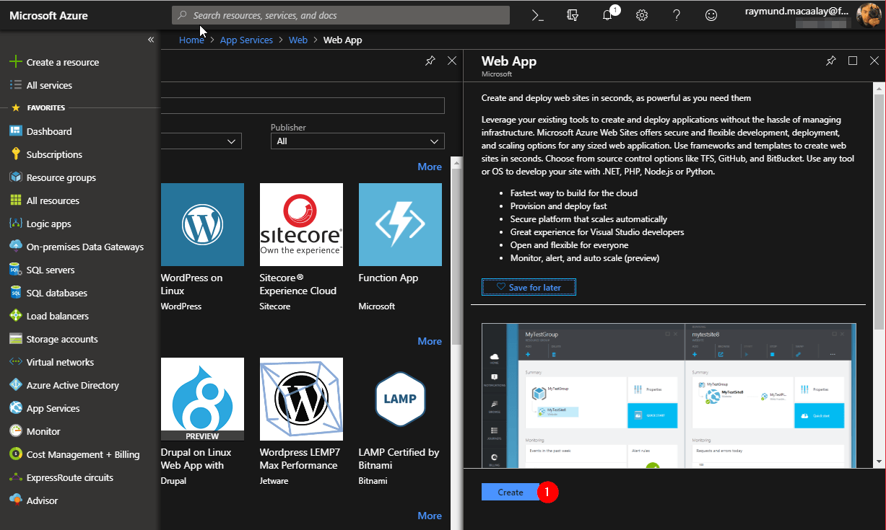Click the Web App scrollbar down arrow
Screen dimensions: 886x530
[879, 461]
